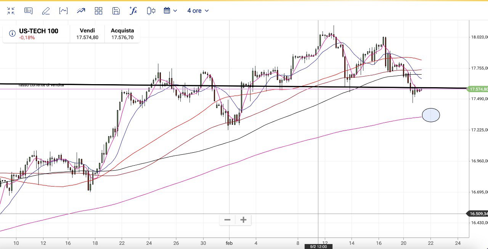
Task: Zoom out with the minus button
Action: (x=228, y=220)
